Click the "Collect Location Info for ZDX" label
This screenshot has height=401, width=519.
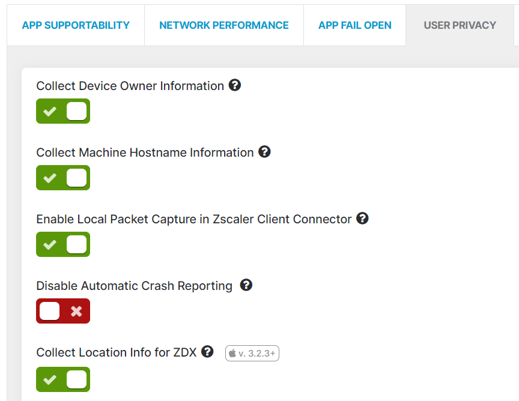click(116, 352)
